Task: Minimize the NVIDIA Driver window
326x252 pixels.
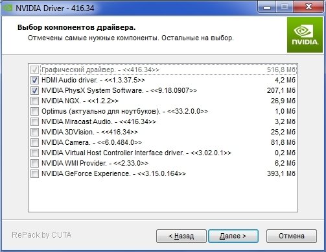Action: 267,8
